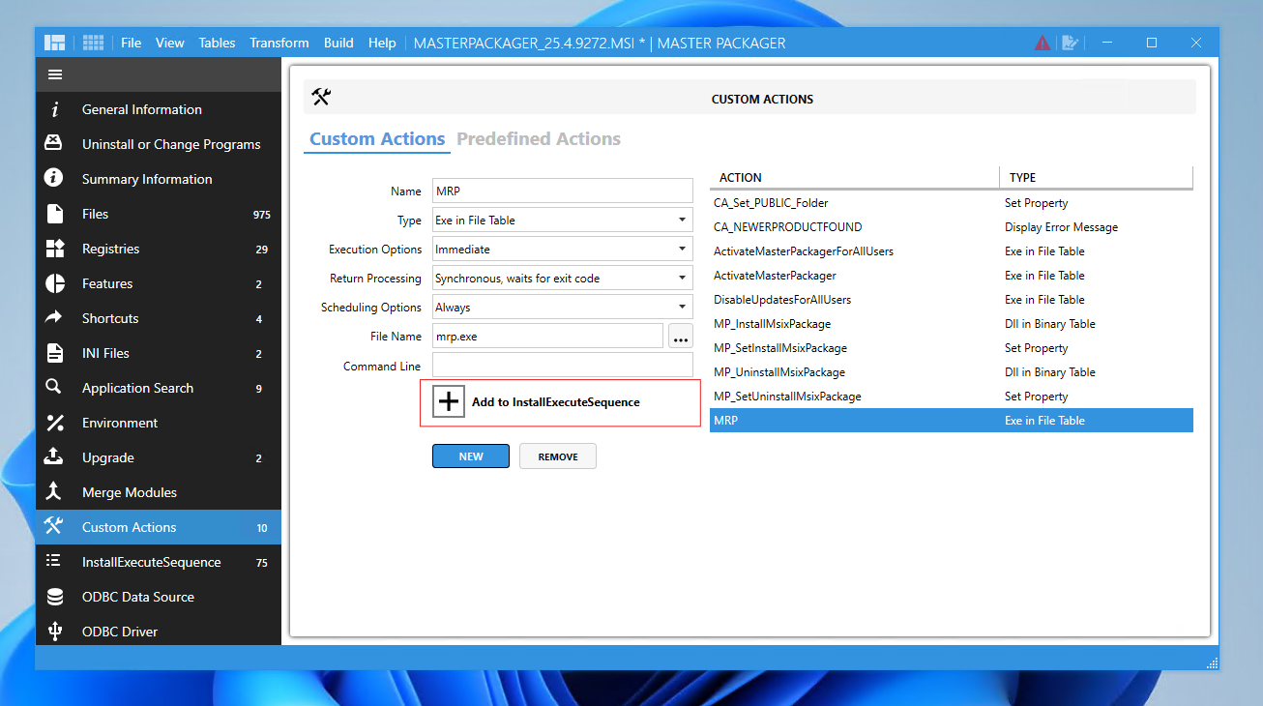Click into the File Name field
1263x706 pixels.
(x=547, y=337)
